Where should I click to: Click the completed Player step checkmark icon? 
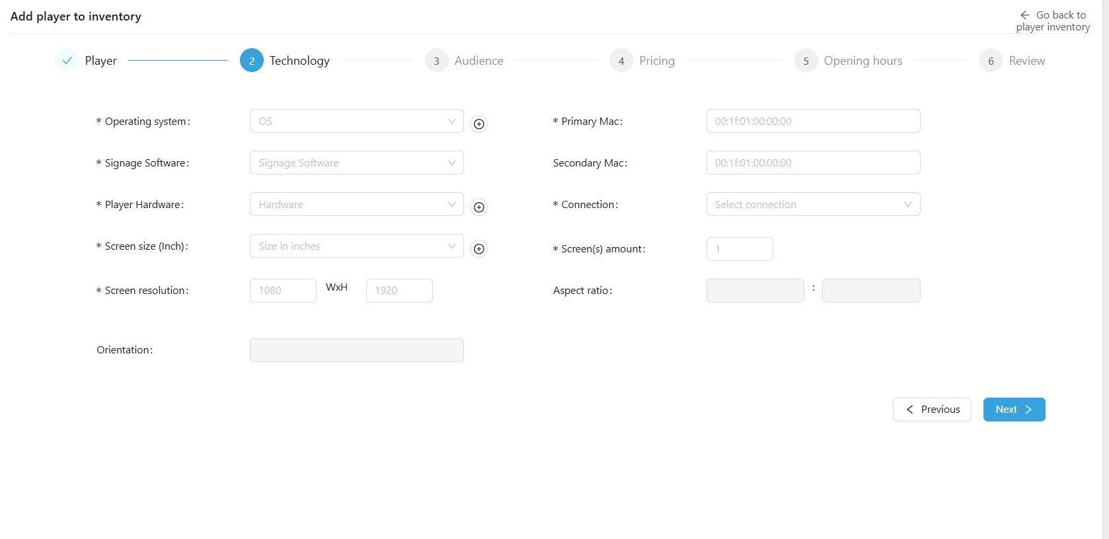coord(67,61)
